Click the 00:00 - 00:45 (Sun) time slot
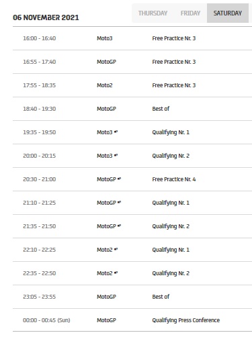This screenshot has width=252, height=337. click(46, 320)
